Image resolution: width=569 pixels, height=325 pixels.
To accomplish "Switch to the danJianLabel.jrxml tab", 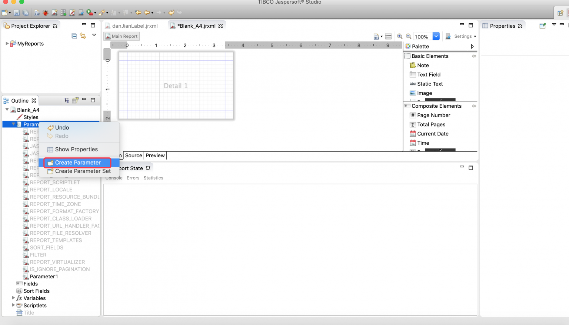I will (135, 26).
